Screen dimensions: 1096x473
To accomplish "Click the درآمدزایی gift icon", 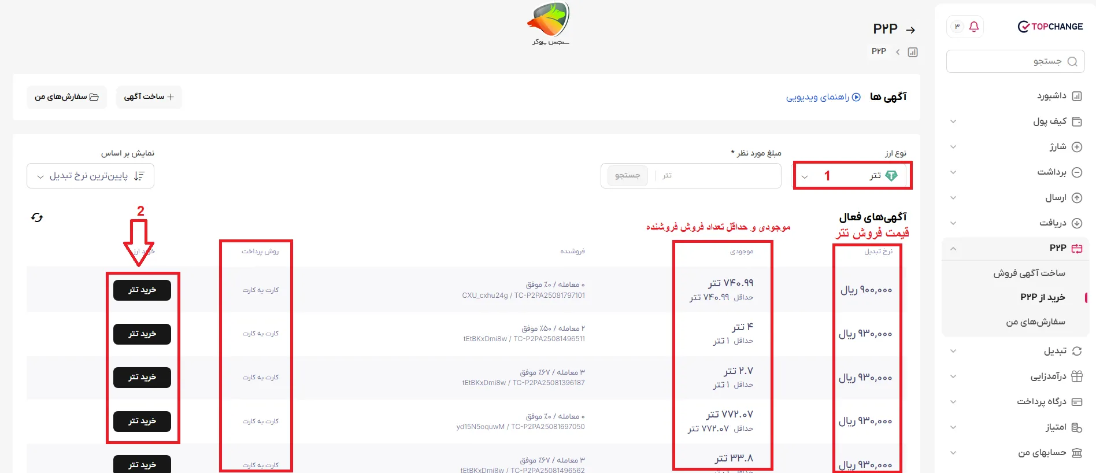I will click(1077, 376).
